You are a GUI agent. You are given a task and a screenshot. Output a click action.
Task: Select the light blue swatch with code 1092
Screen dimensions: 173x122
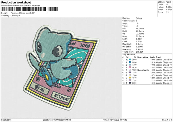[x=130, y=65]
